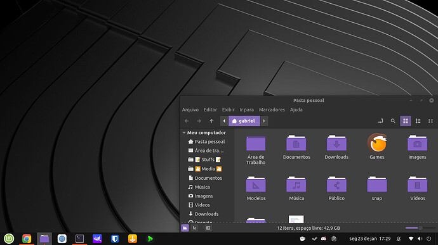Viewport: 438px width, 245px height.
Task: Go back with the left arrow button
Action: point(187,121)
